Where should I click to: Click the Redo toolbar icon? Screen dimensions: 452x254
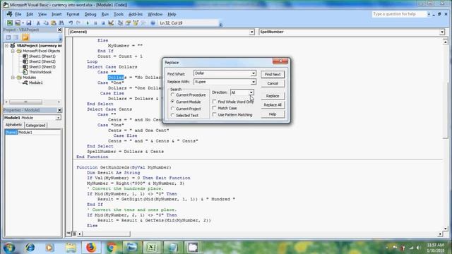pyautogui.click(x=78, y=23)
